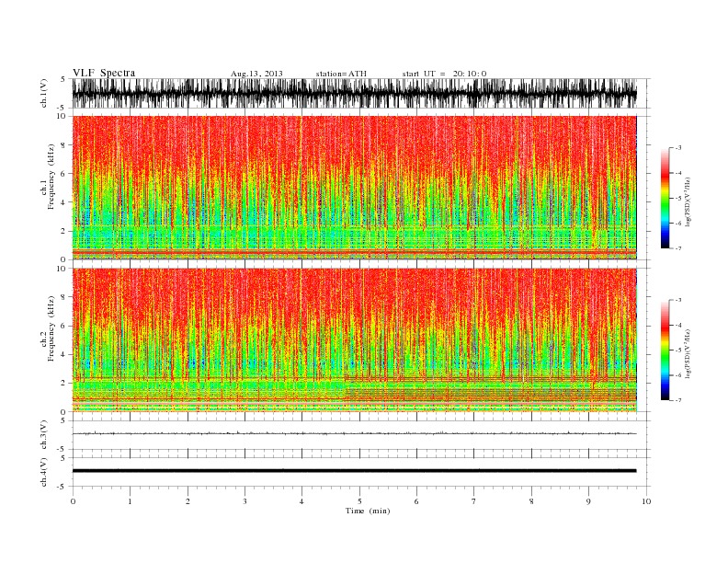Image resolution: width=728 pixels, height=563 pixels.
Task: Click the '-5' label on the ch.2 color scale
Action: pos(678,350)
